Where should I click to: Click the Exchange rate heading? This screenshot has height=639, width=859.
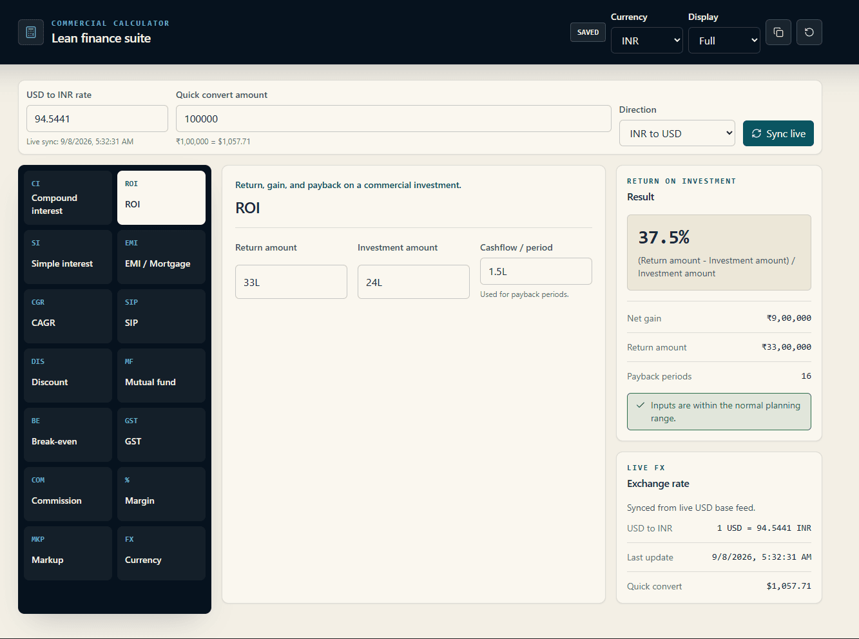click(x=658, y=484)
